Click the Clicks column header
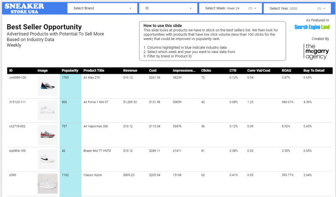 [206, 71]
